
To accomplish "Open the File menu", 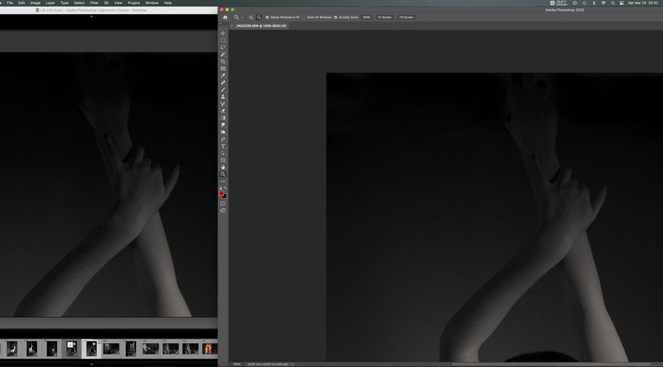I will tap(10, 3).
